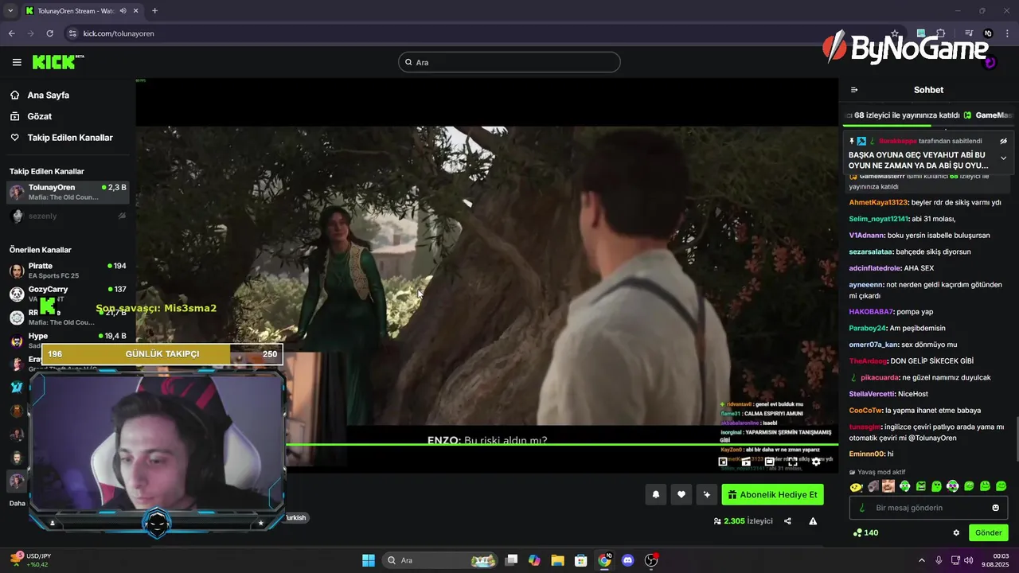Show hidden system tray icons chevron
Viewport: 1019px width, 573px height.
922,560
